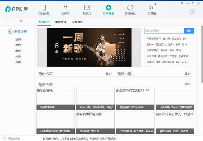203x141 pixels.
Task: Open the 港台女声抒情金曲 album card
Action: pos(95,123)
